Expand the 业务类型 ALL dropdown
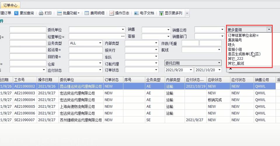The image size is (280, 146). tap(100, 43)
